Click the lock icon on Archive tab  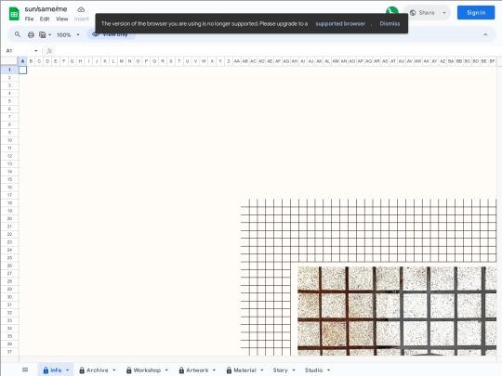point(82,370)
